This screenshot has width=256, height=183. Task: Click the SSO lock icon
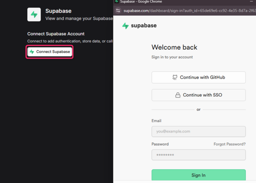[178, 95]
